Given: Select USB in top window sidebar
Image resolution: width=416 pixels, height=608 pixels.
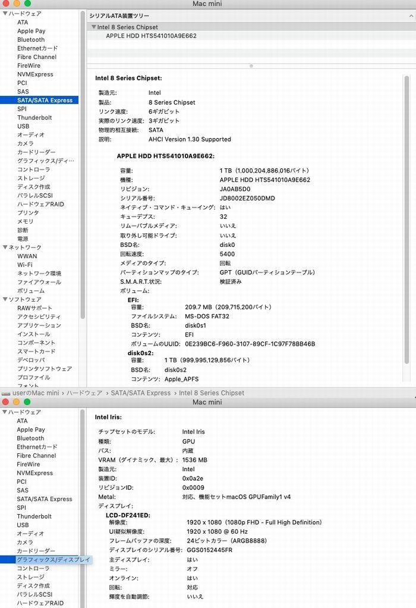Looking at the screenshot, I should (x=23, y=126).
